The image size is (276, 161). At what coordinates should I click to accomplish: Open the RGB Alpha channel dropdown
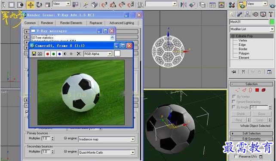tap(98, 54)
